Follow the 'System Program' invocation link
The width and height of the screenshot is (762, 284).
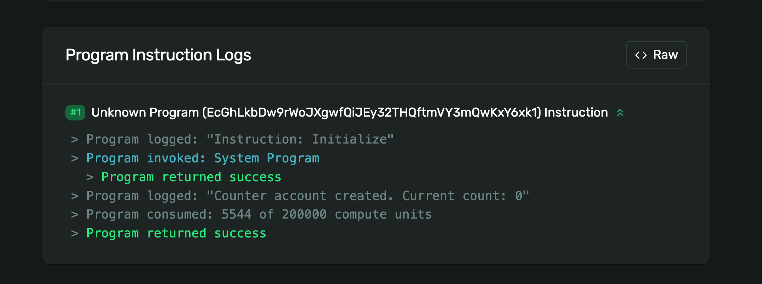pos(267,158)
